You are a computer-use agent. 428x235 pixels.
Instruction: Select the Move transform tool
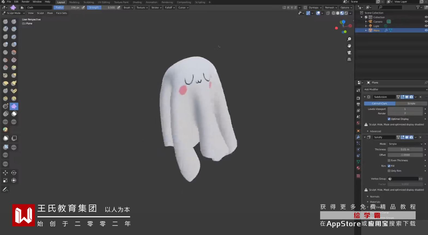(x=5, y=173)
